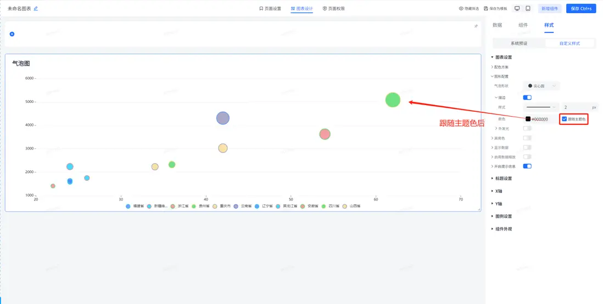The width and height of the screenshot is (603, 304).
Task: Expand the X轴 section
Action: click(496, 191)
